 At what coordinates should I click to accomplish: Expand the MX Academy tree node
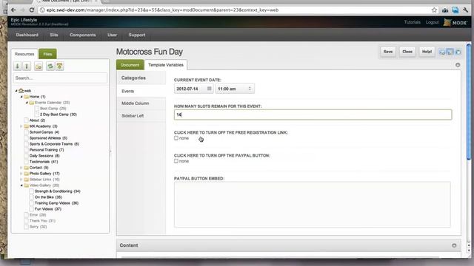[21, 126]
